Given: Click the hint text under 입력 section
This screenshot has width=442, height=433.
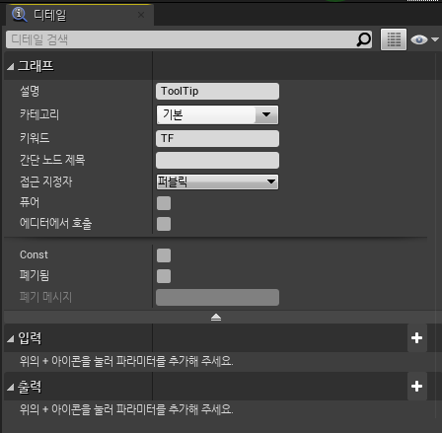Looking at the screenshot, I should [126, 361].
